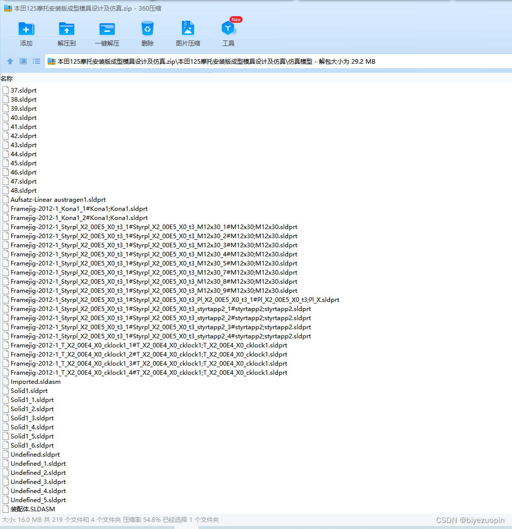Select file Solid1_2.sldprt

tap(32, 409)
